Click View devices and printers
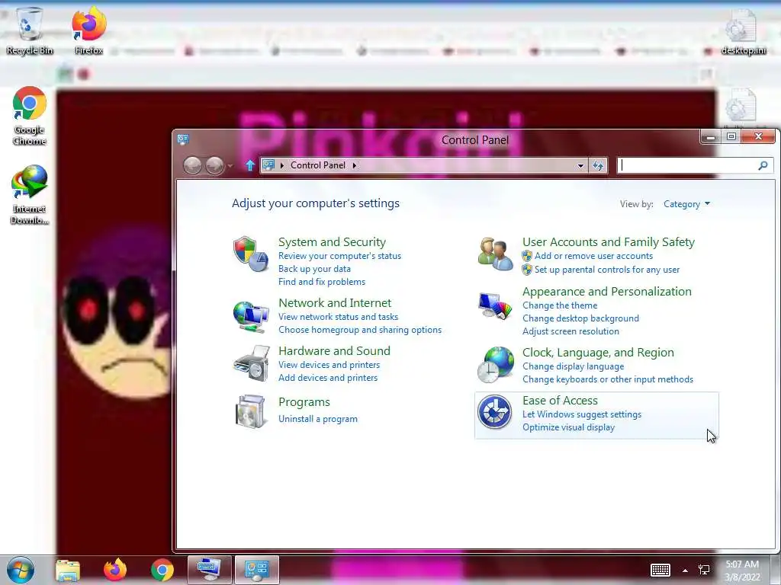This screenshot has width=781, height=585. point(329,365)
